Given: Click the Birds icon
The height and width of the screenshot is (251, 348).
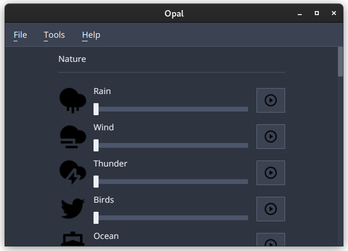Looking at the screenshot, I should (73, 208).
